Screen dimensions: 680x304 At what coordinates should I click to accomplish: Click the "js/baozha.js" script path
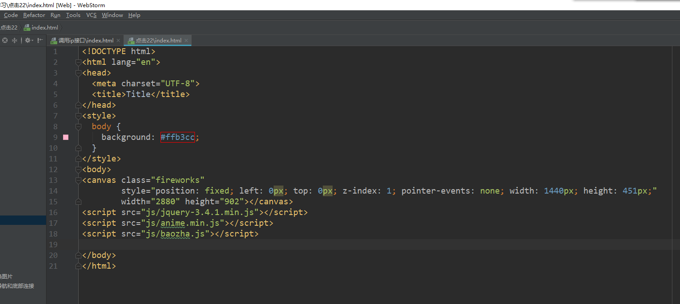tap(176, 234)
